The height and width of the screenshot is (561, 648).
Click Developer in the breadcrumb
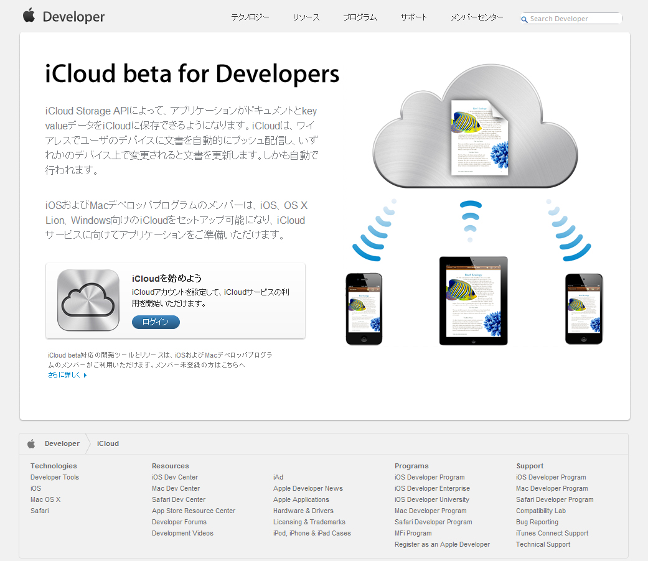(62, 444)
